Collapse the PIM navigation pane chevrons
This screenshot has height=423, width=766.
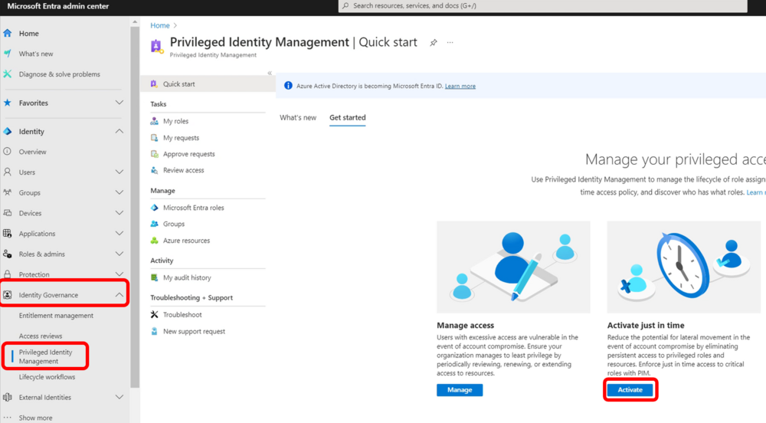pos(270,73)
